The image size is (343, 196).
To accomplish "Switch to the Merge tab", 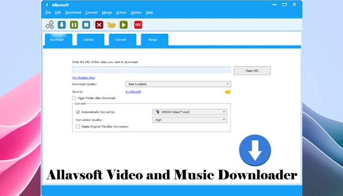I will (154, 40).
